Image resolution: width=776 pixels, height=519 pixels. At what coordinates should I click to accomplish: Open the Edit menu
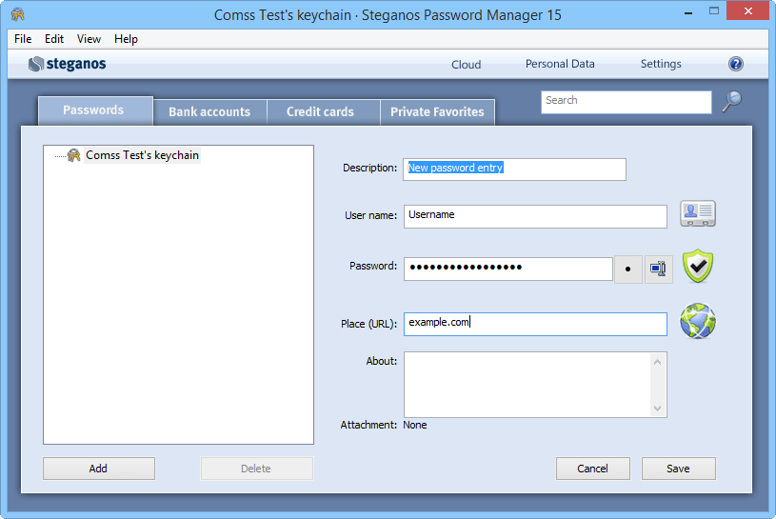tap(54, 39)
